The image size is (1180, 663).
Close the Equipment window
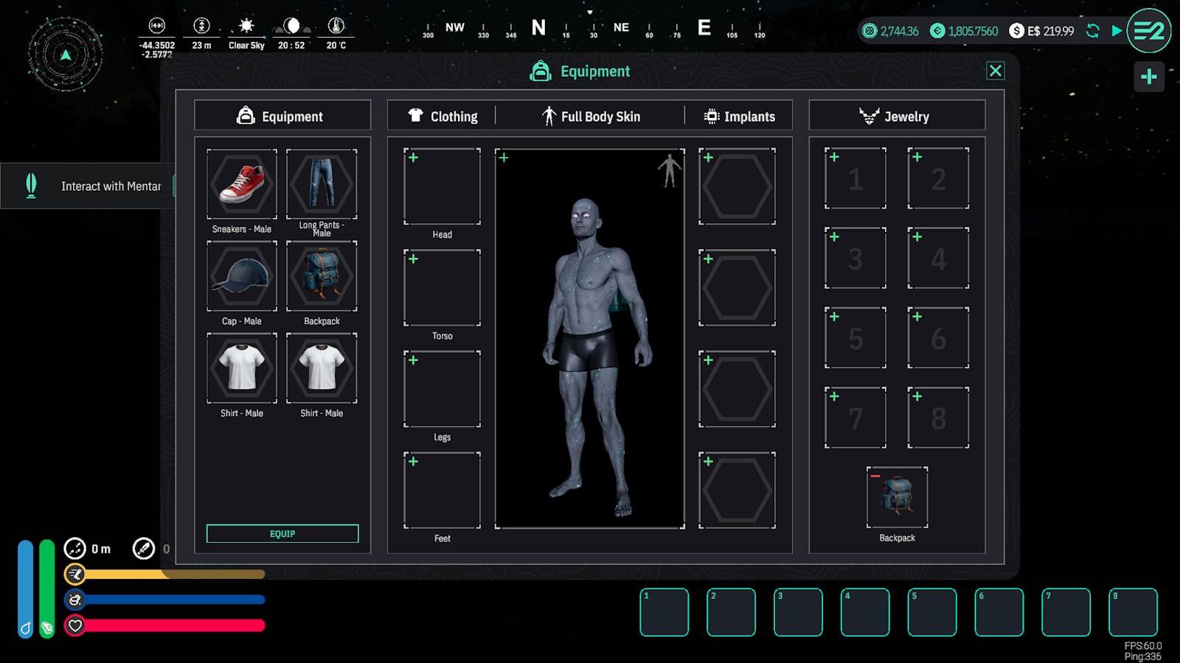coord(995,71)
